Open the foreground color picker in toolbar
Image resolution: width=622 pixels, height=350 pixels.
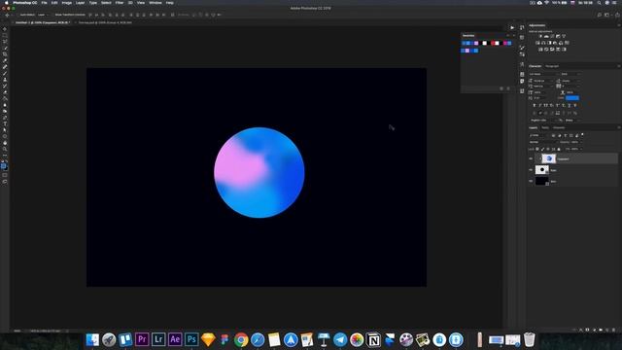pyautogui.click(x=4, y=166)
